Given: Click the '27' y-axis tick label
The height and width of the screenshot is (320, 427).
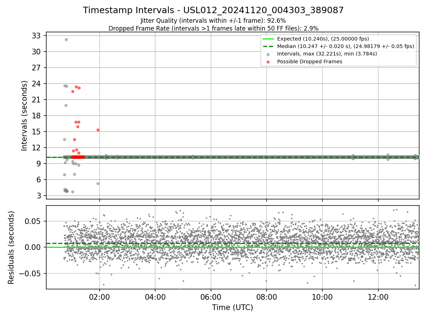Looking at the screenshot, I should coord(37,68).
